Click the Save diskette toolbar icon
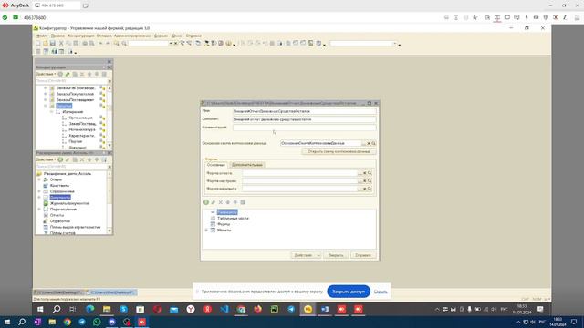584x328 pixels. pos(53,44)
